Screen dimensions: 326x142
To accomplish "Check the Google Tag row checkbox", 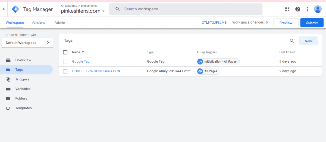I will point(65,62).
